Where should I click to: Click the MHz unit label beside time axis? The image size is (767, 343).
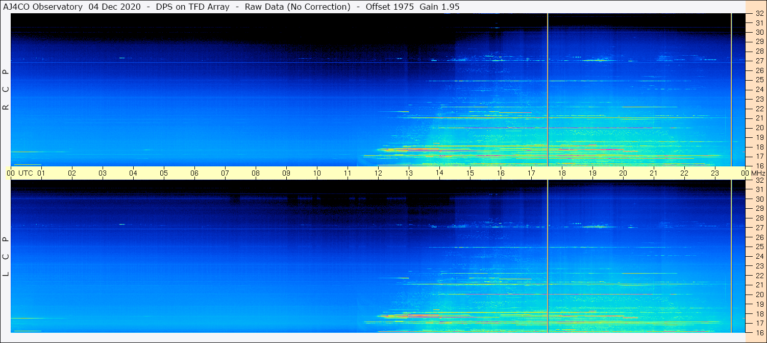click(757, 173)
